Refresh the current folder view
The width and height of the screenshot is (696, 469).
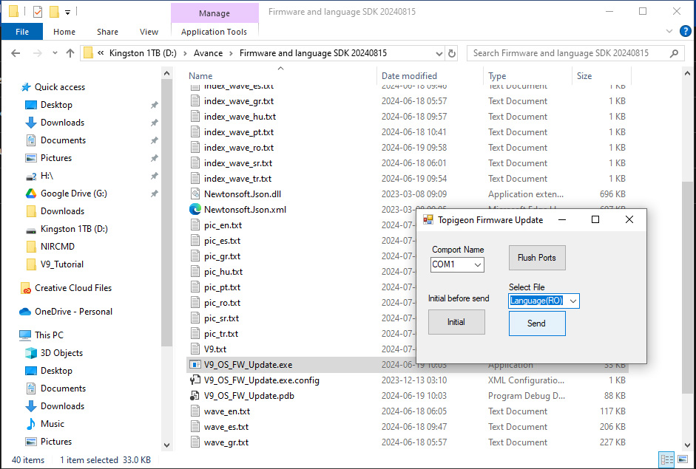click(452, 53)
